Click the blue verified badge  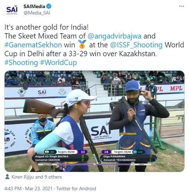coord(49,6)
